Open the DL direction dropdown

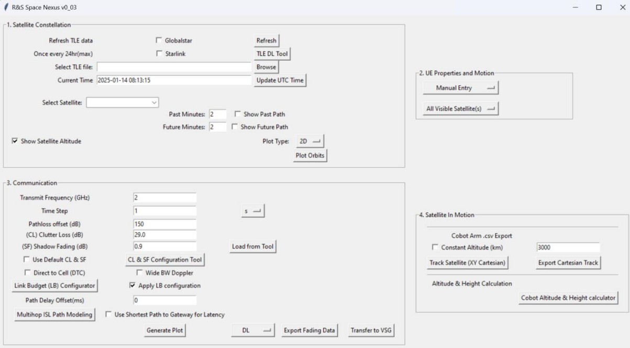252,331
